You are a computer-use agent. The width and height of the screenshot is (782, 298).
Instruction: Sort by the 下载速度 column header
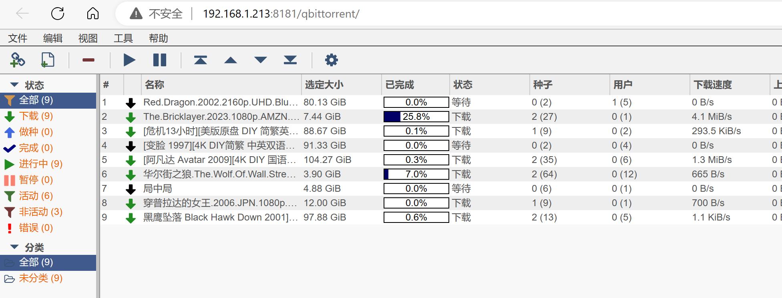tap(712, 85)
